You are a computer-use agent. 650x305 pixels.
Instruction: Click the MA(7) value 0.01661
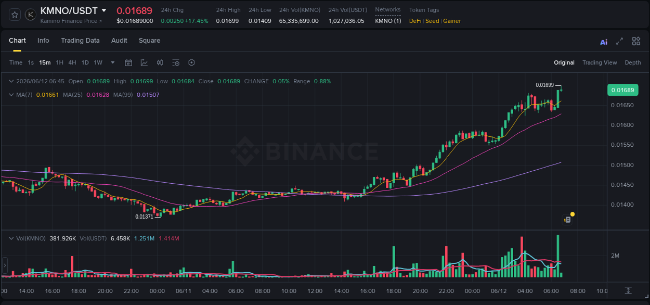tap(47, 95)
